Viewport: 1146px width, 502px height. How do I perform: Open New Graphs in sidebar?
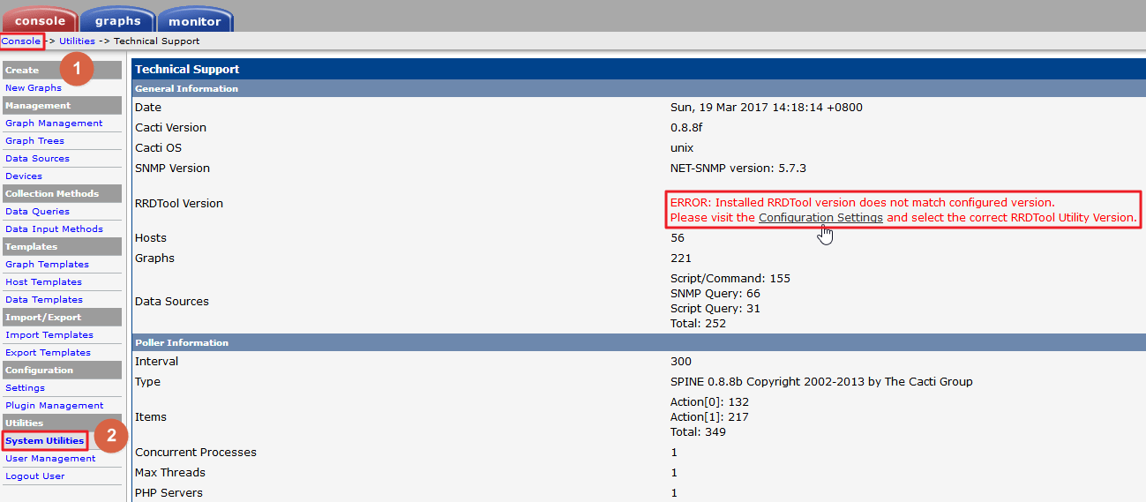click(34, 88)
